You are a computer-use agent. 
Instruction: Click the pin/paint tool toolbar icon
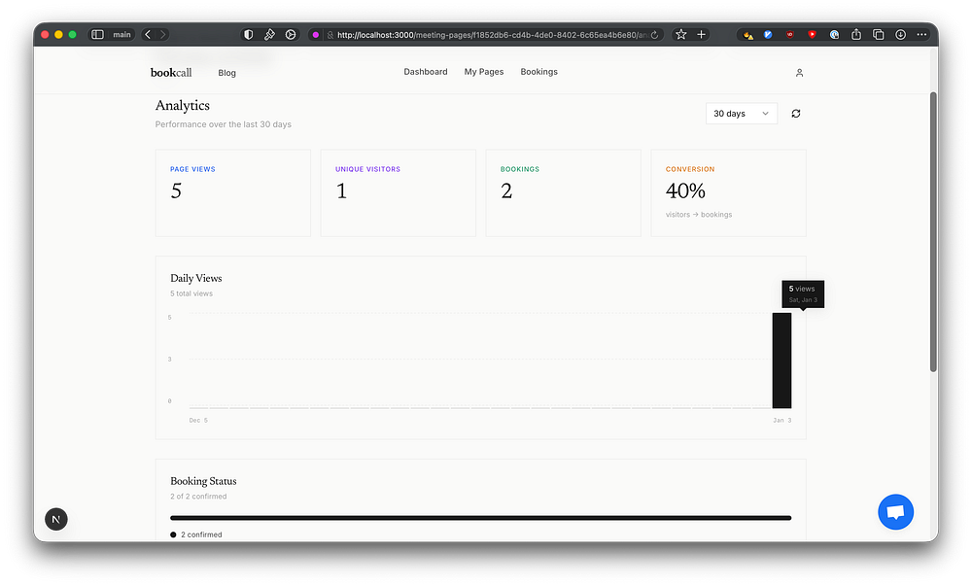269,35
